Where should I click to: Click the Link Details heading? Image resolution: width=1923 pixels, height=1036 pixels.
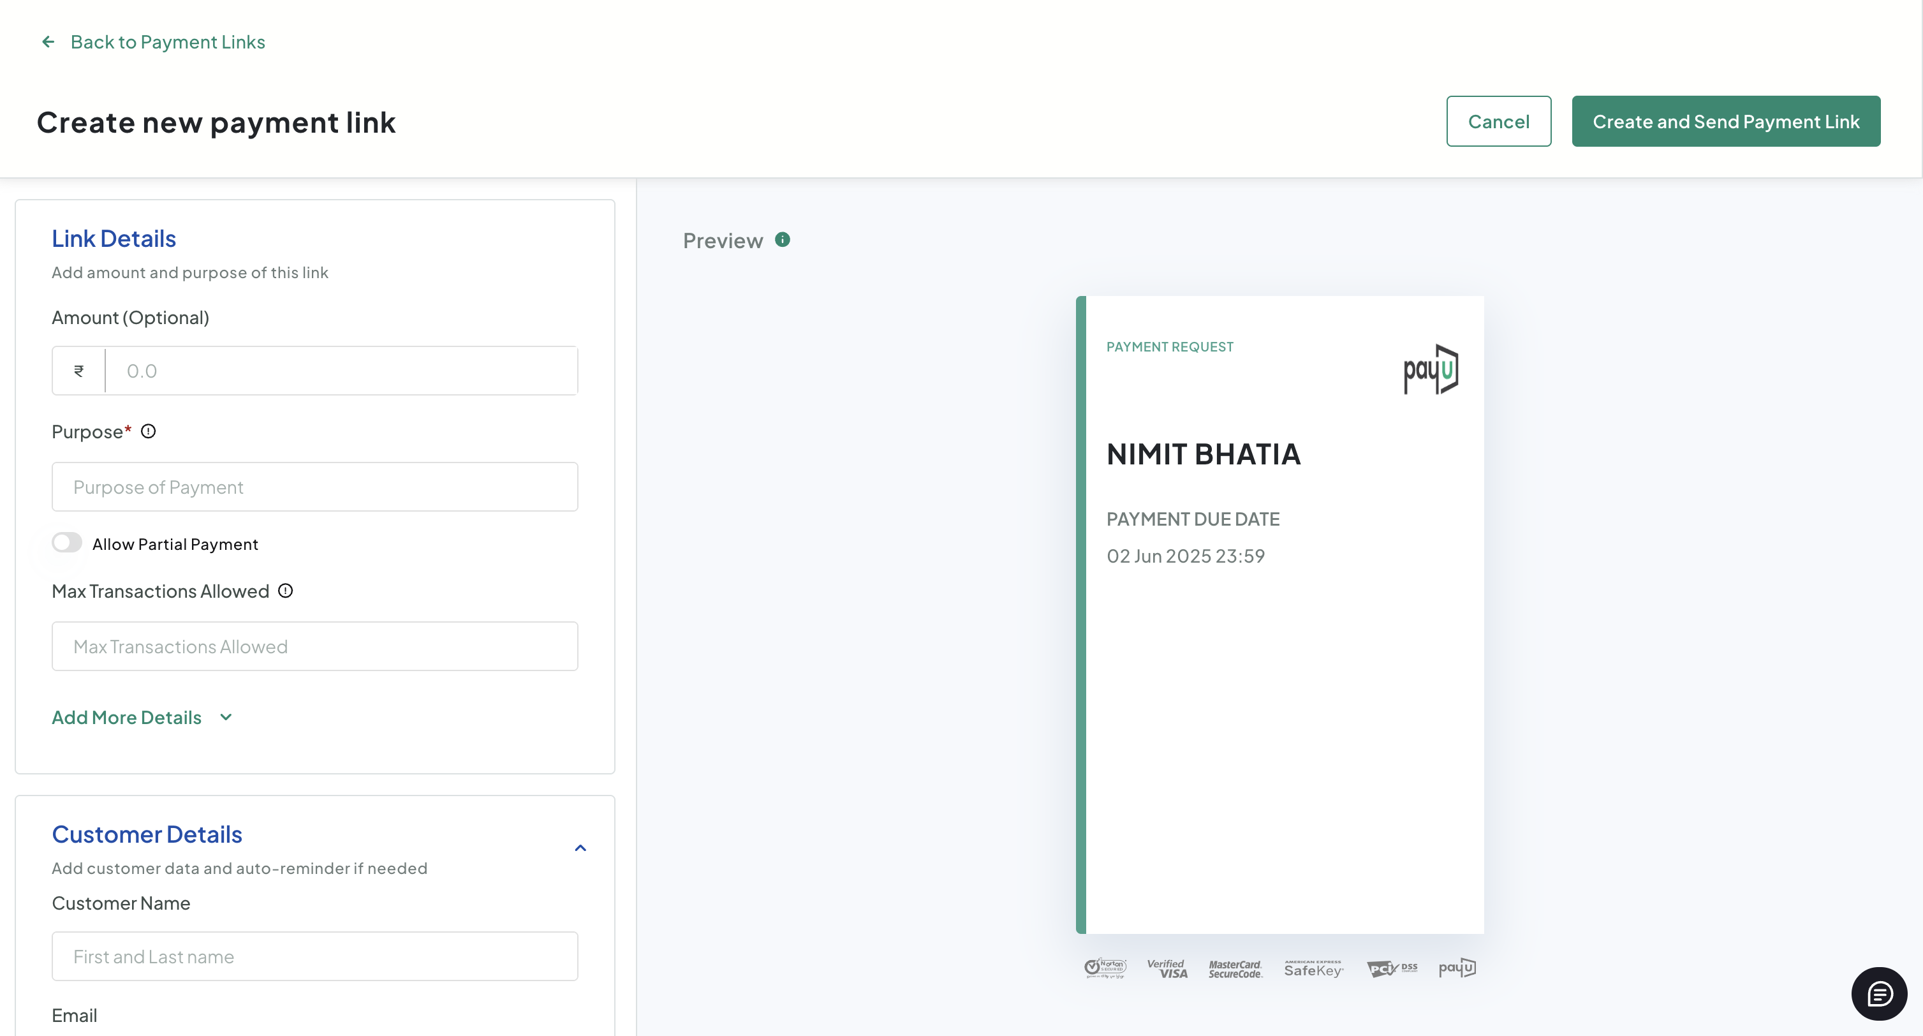pos(114,239)
